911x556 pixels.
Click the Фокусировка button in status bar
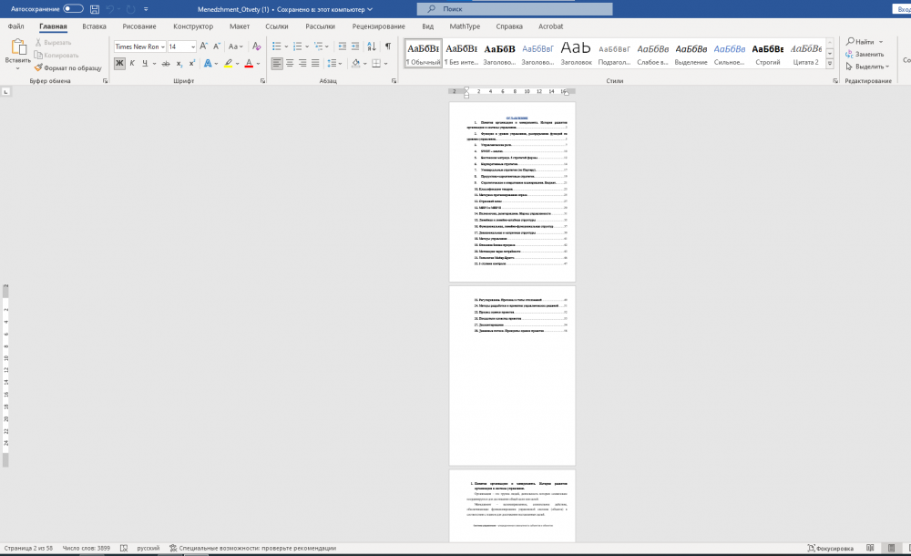coord(829,548)
